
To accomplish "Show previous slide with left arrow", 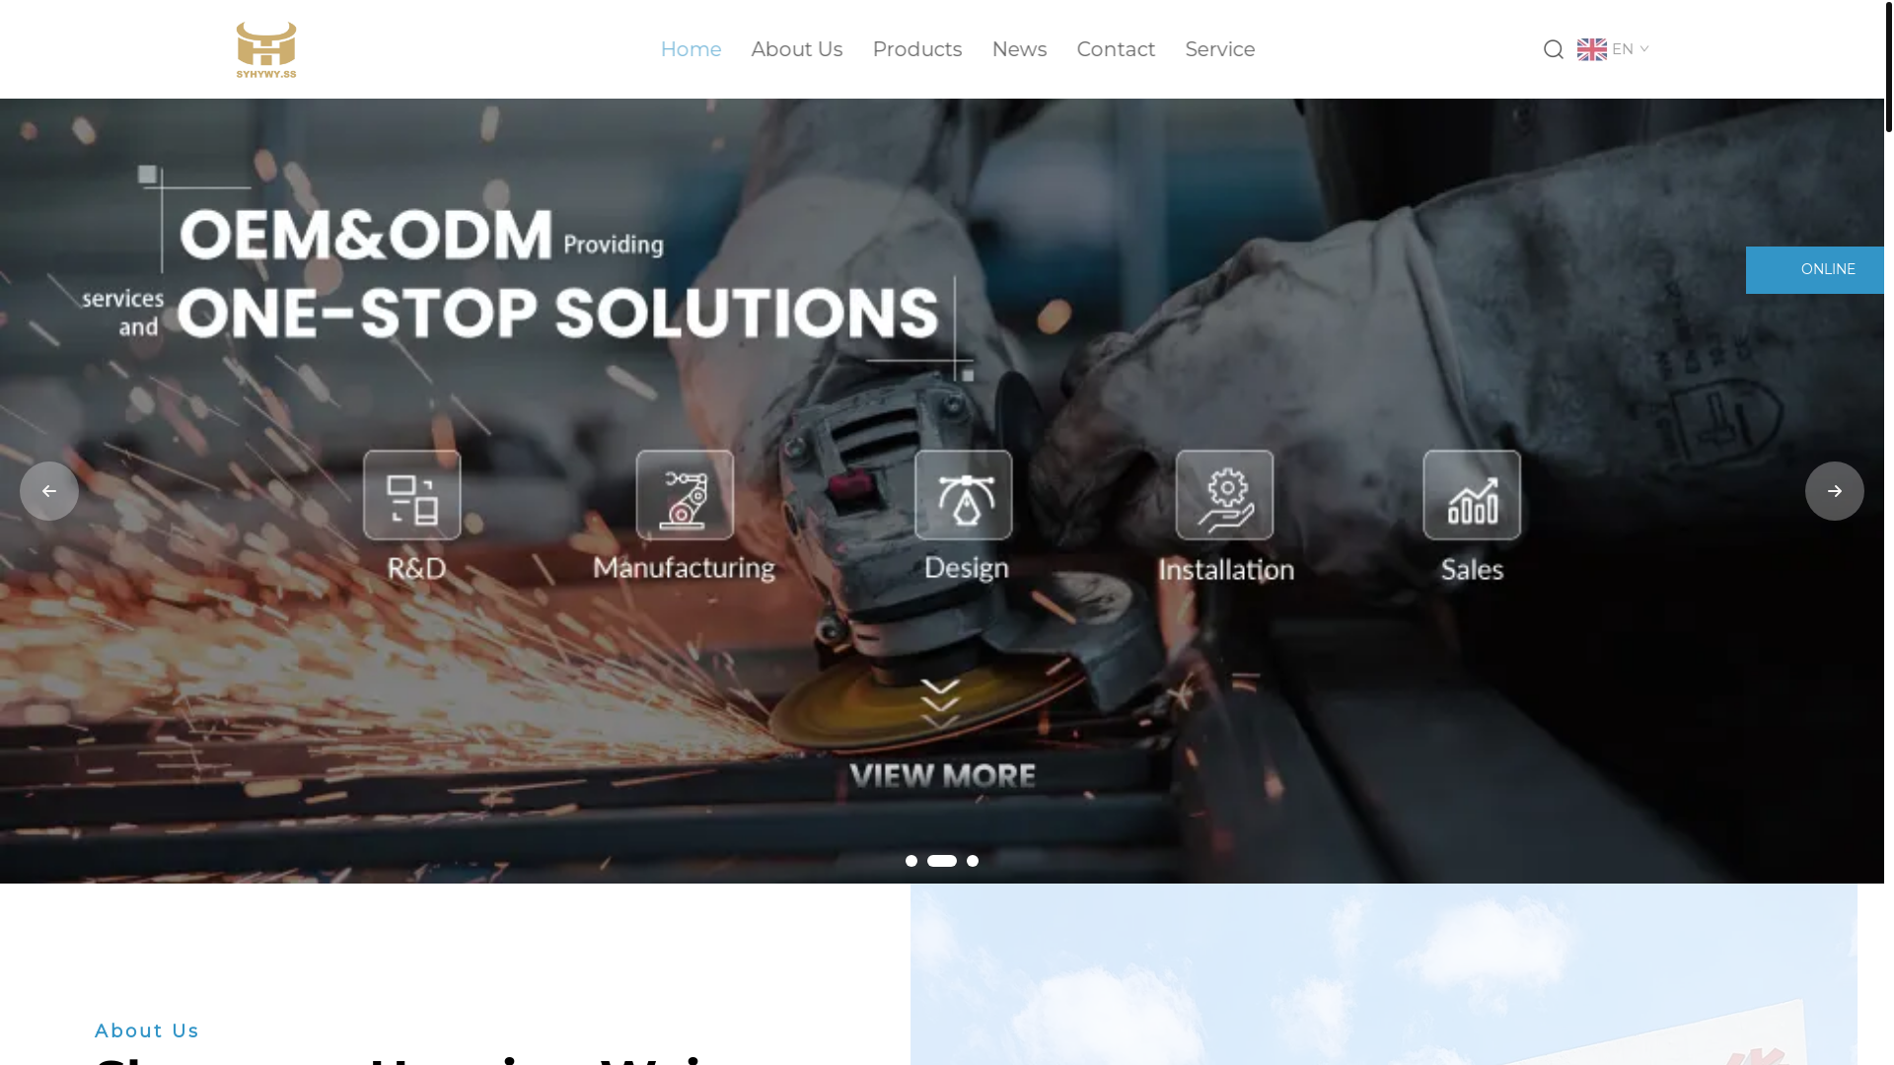I will click(49, 491).
